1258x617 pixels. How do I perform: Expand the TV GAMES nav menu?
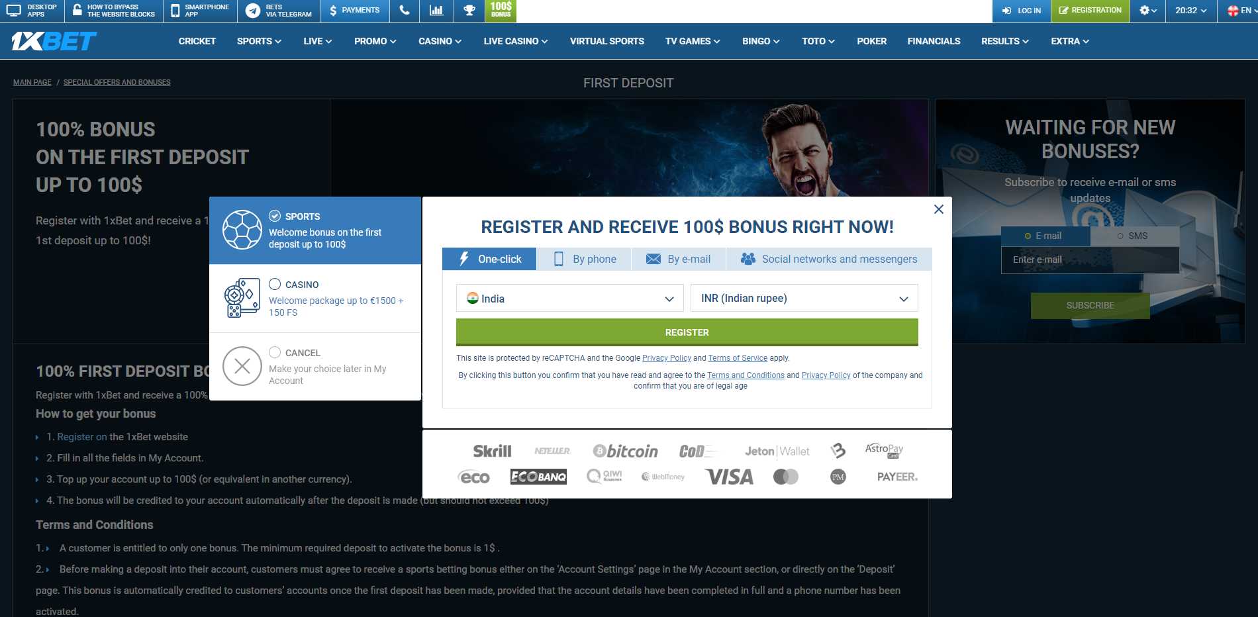click(x=693, y=41)
